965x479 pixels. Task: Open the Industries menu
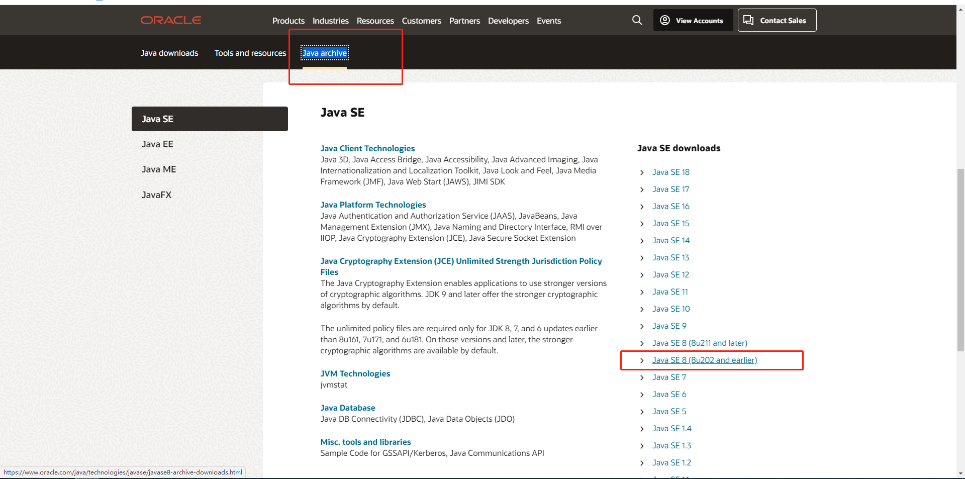[x=331, y=21]
